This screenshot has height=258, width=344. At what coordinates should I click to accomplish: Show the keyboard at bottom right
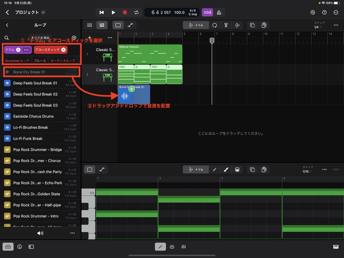[336, 247]
